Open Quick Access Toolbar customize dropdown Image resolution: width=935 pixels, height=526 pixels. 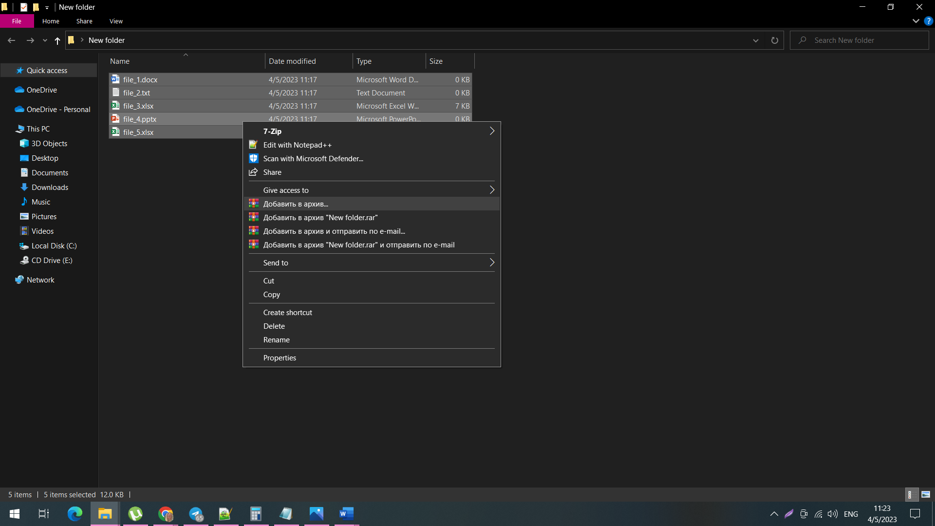click(47, 7)
